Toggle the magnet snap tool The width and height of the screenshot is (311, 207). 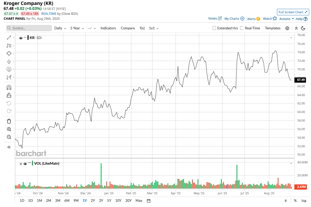9,88
